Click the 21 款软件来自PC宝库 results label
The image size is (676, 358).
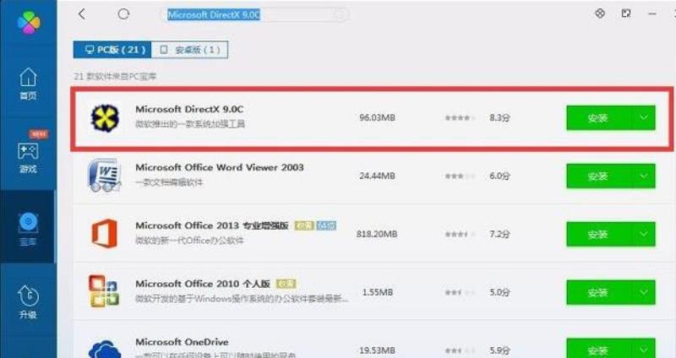[115, 76]
